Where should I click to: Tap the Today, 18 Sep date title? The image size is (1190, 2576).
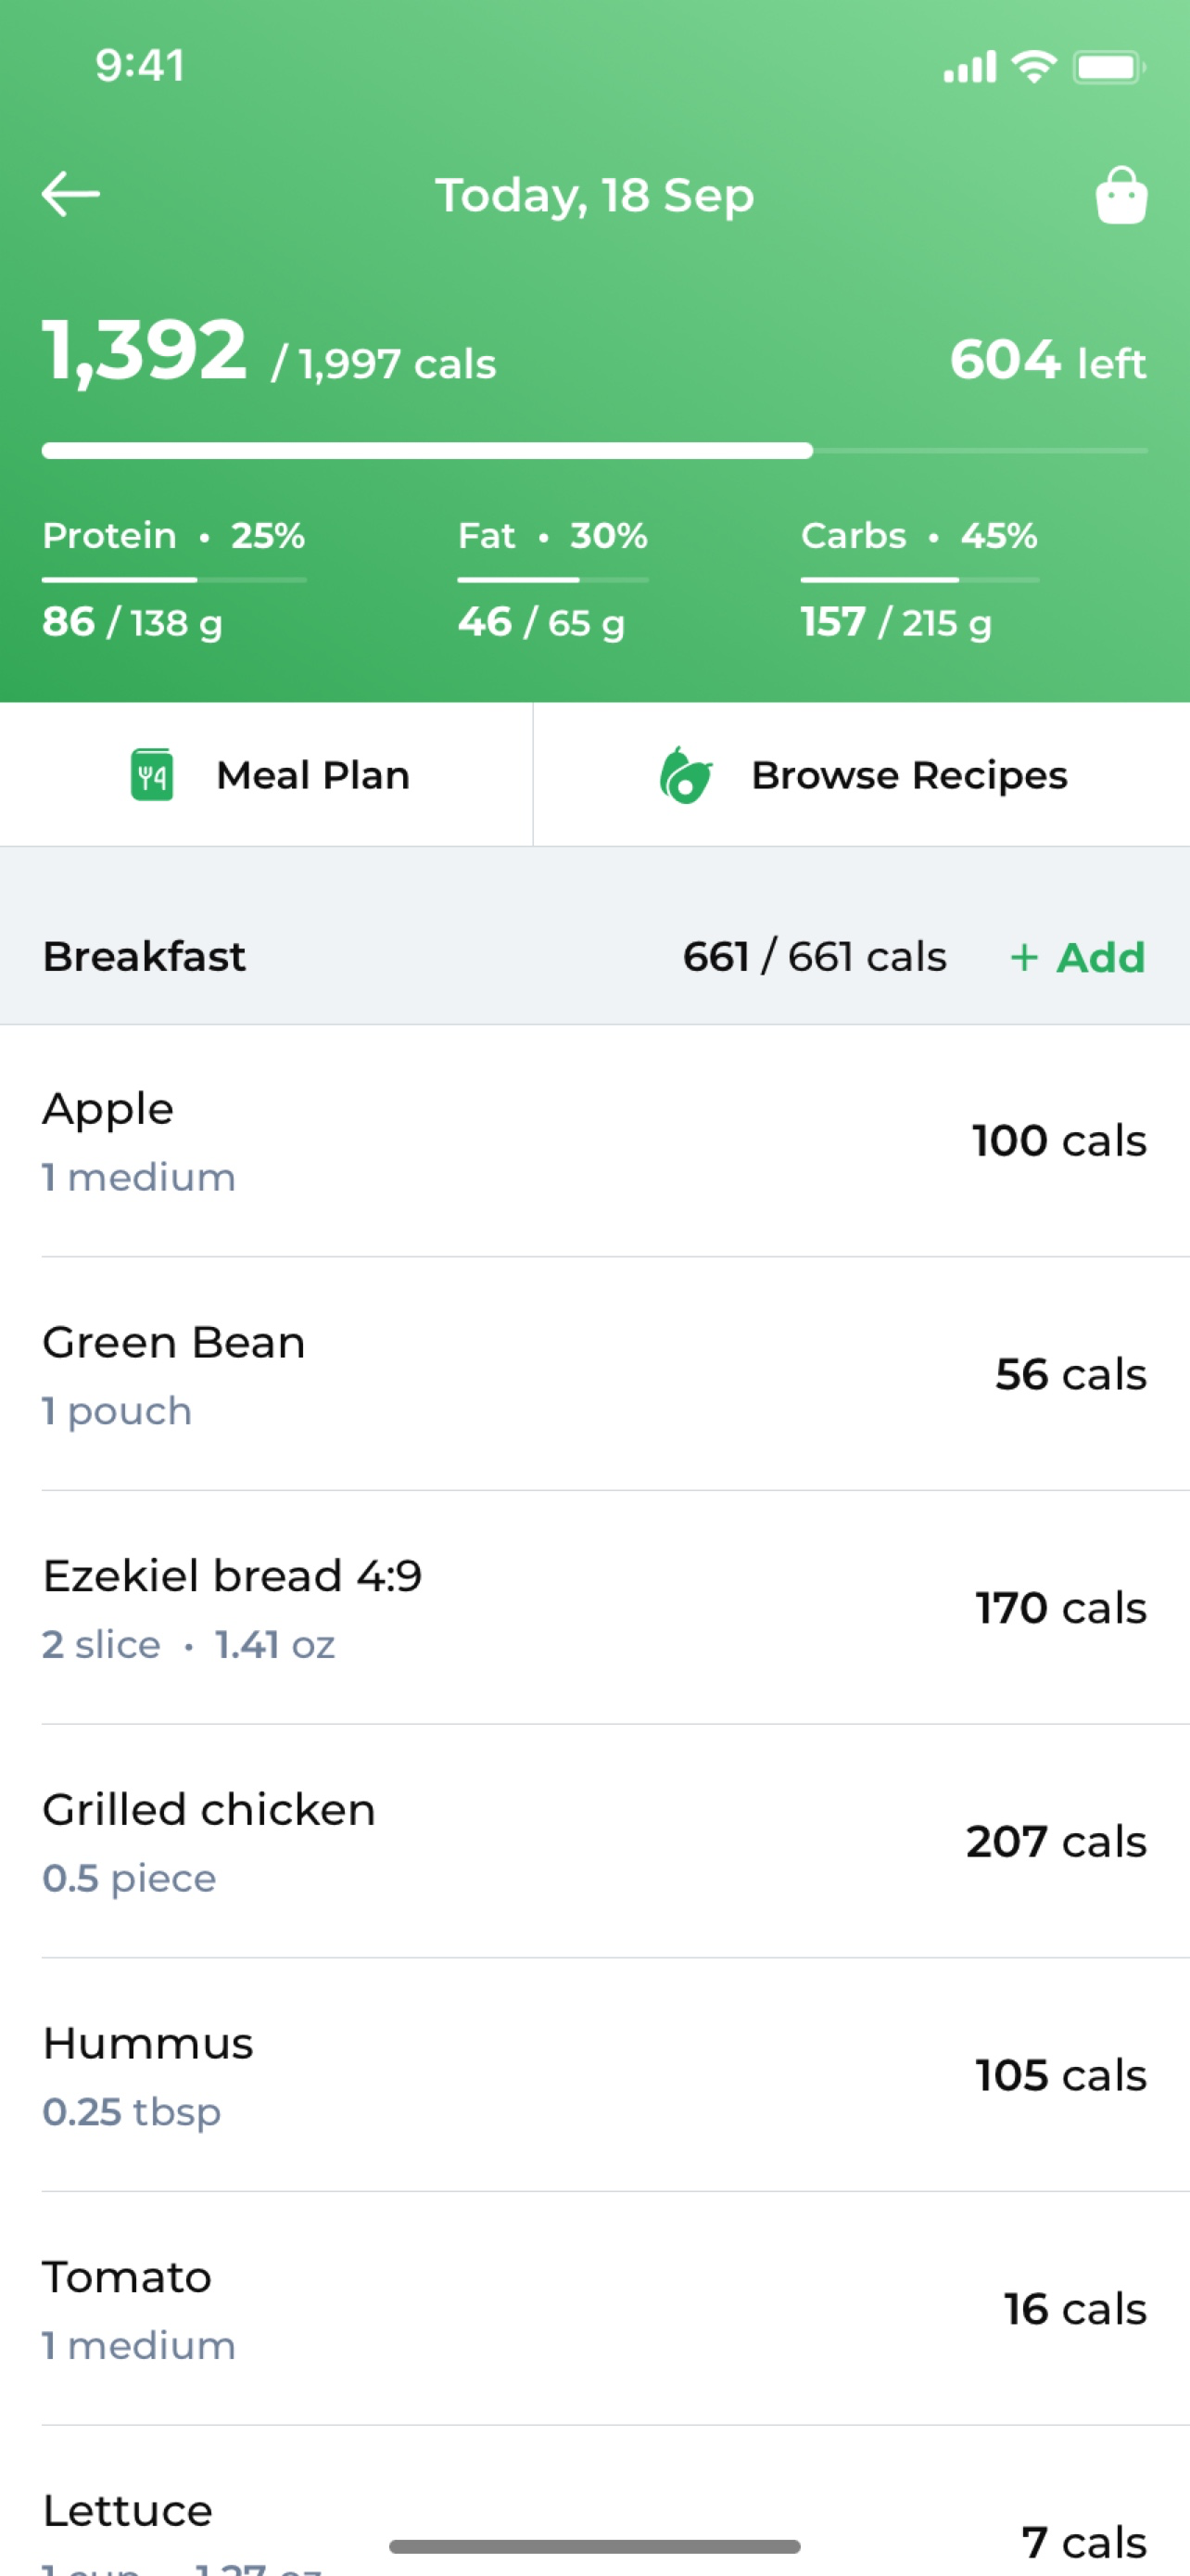coord(594,195)
